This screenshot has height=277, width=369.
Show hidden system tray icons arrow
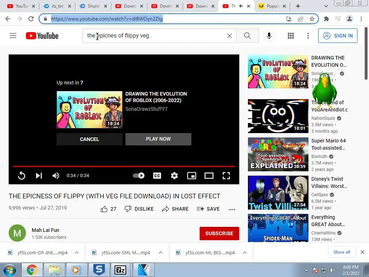(306, 270)
